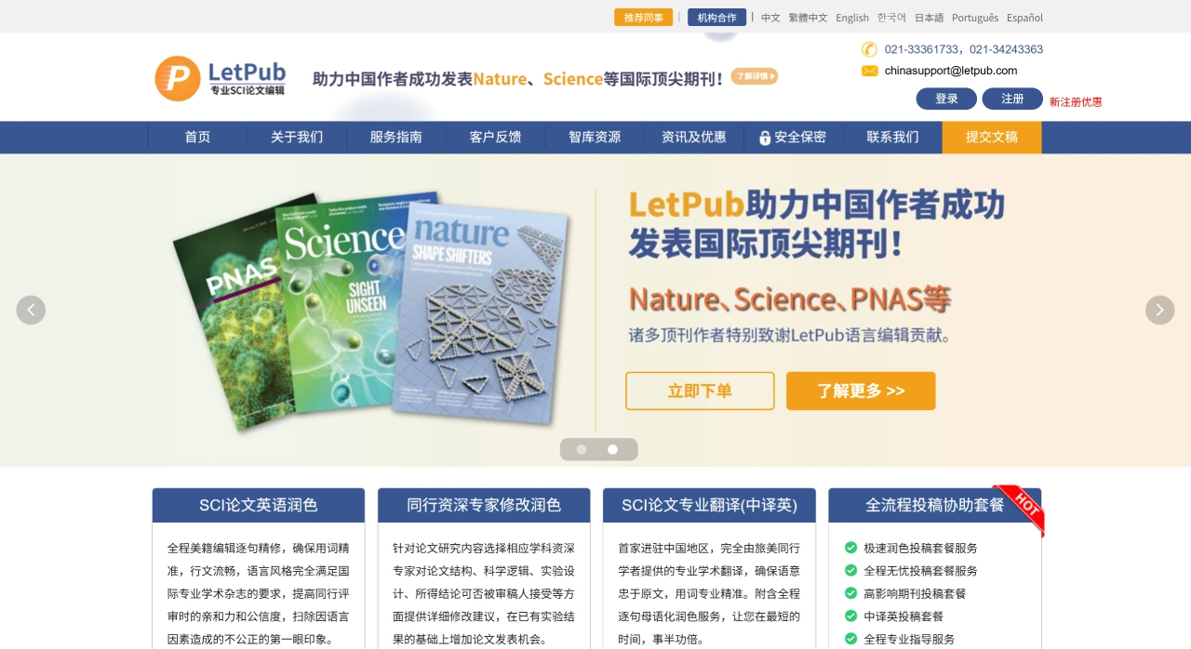Go to next banner slide arrow
1191x649 pixels.
(x=1159, y=311)
